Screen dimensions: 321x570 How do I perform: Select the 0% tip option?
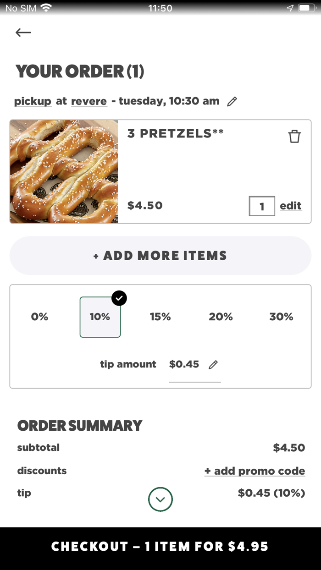pos(40,317)
